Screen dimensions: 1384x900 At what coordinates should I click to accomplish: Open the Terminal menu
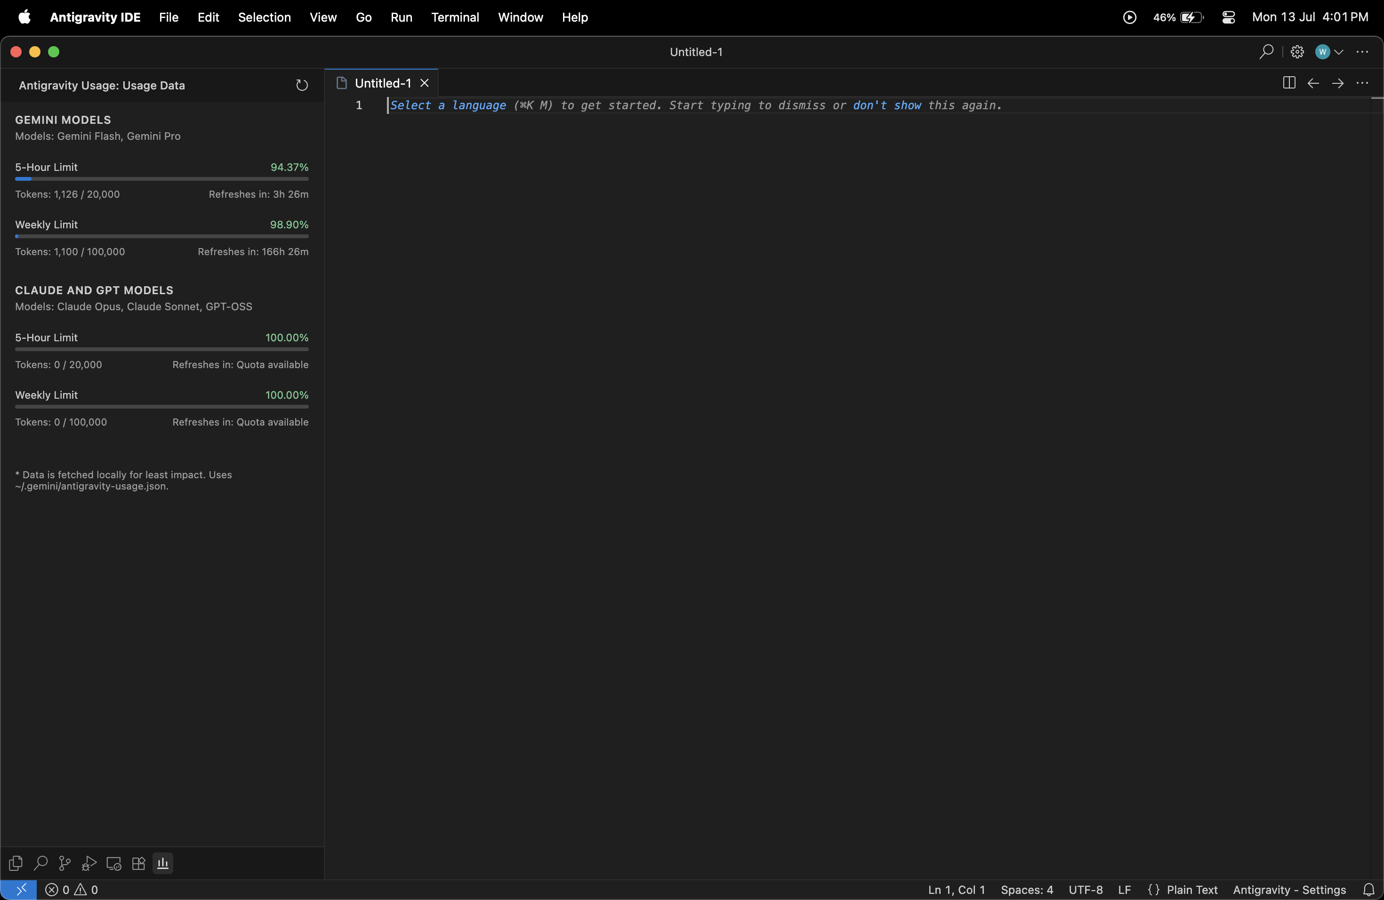pos(455,17)
